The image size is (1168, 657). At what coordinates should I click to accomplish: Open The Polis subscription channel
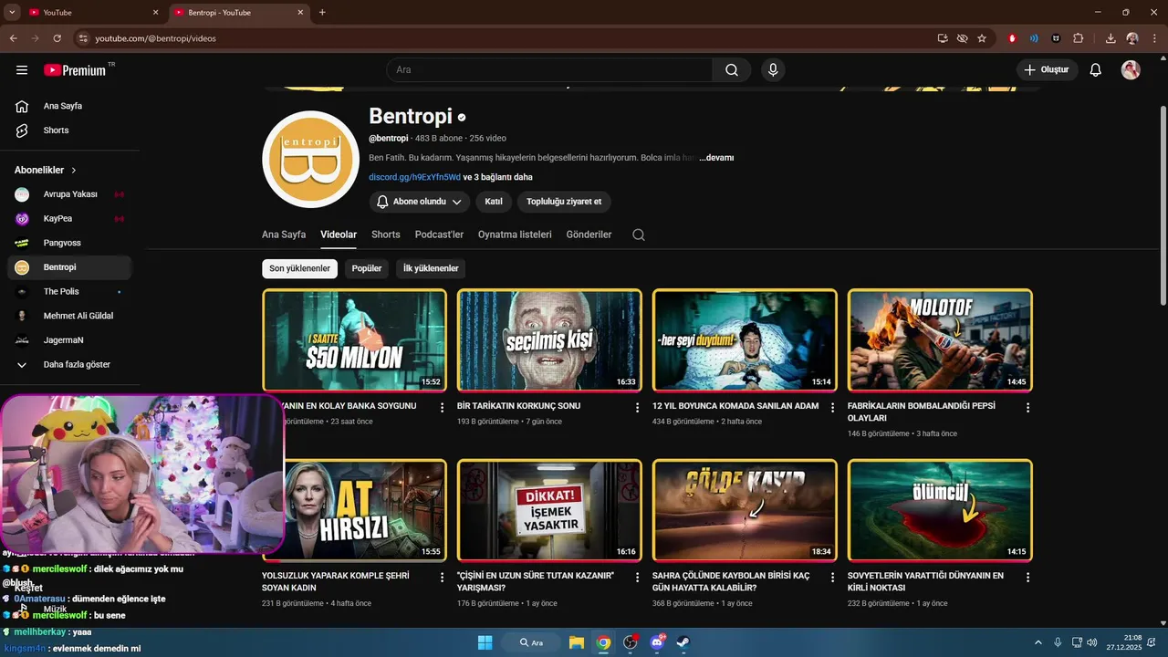pyautogui.click(x=69, y=291)
